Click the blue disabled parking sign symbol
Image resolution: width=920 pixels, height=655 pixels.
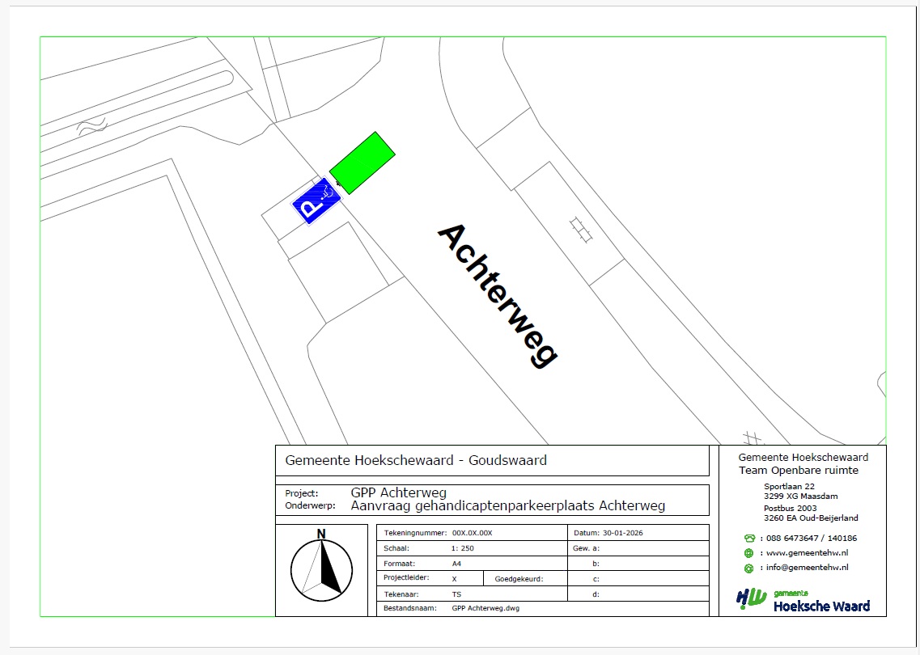pyautogui.click(x=316, y=201)
